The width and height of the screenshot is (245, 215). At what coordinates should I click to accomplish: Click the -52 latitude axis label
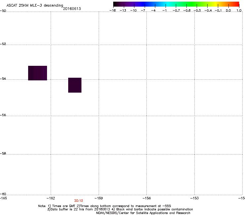tap(3, 44)
